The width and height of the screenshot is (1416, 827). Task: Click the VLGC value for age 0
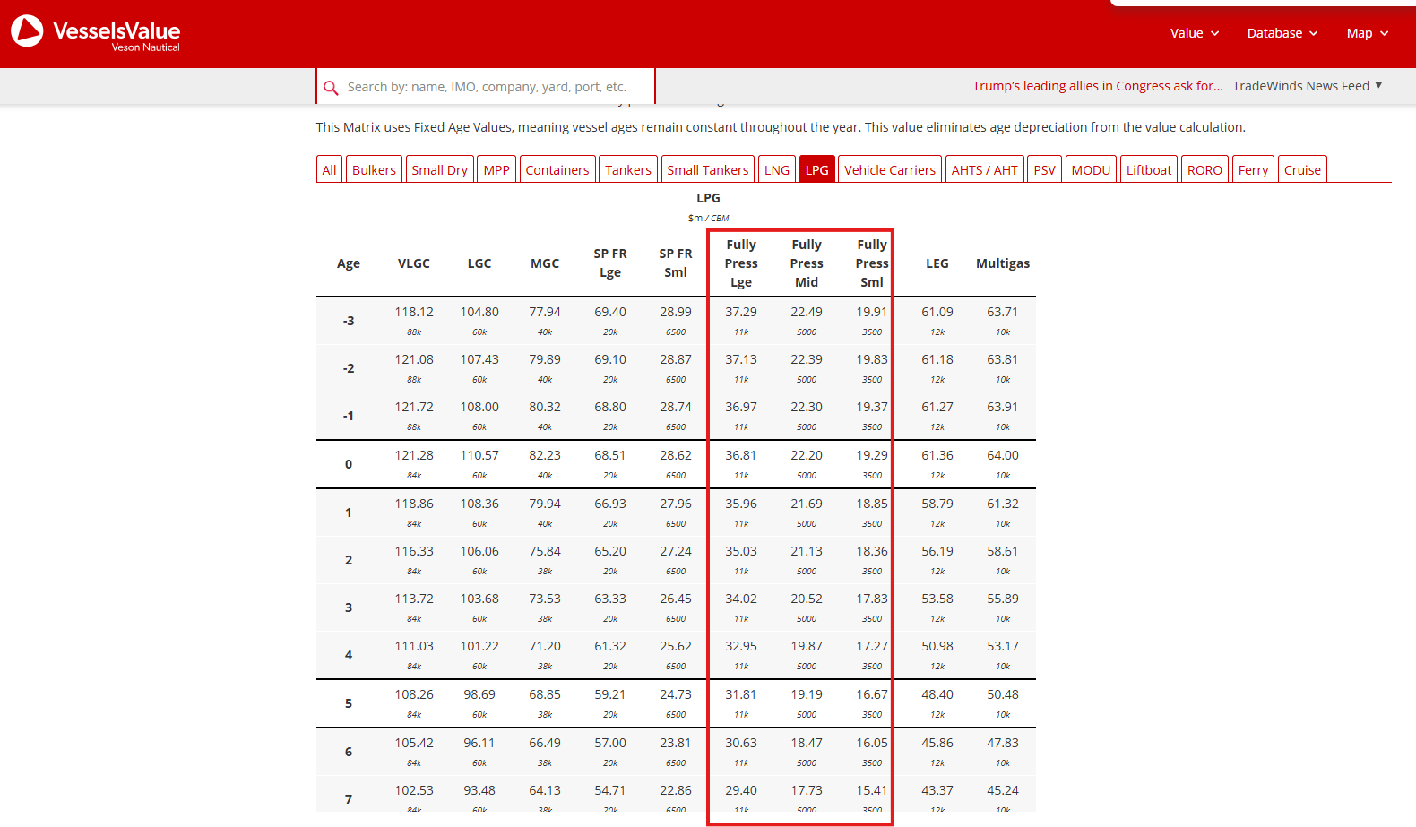(414, 455)
